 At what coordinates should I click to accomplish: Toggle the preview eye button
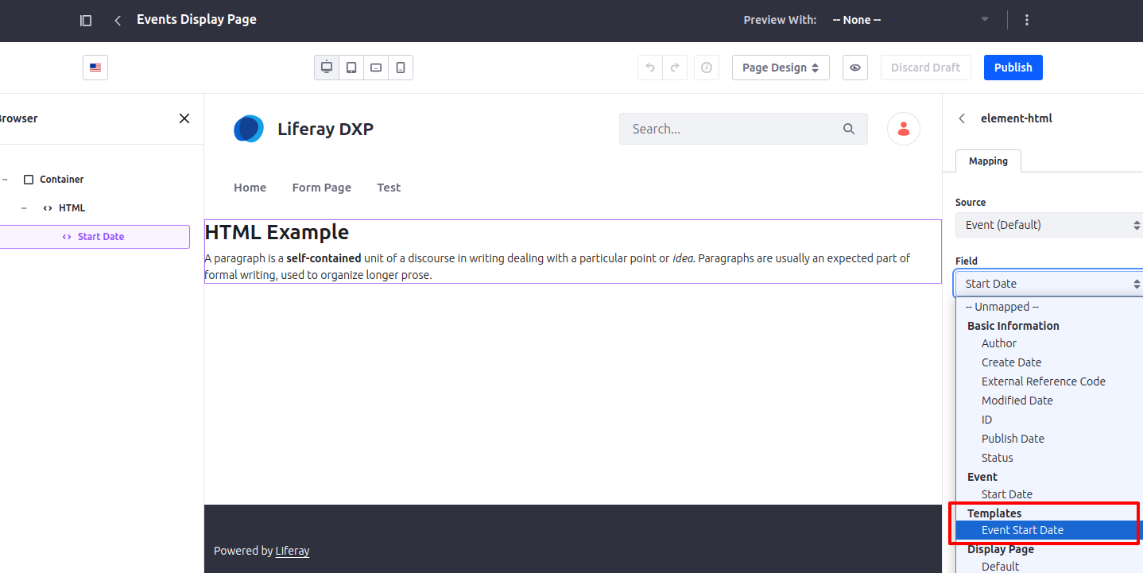click(x=855, y=68)
